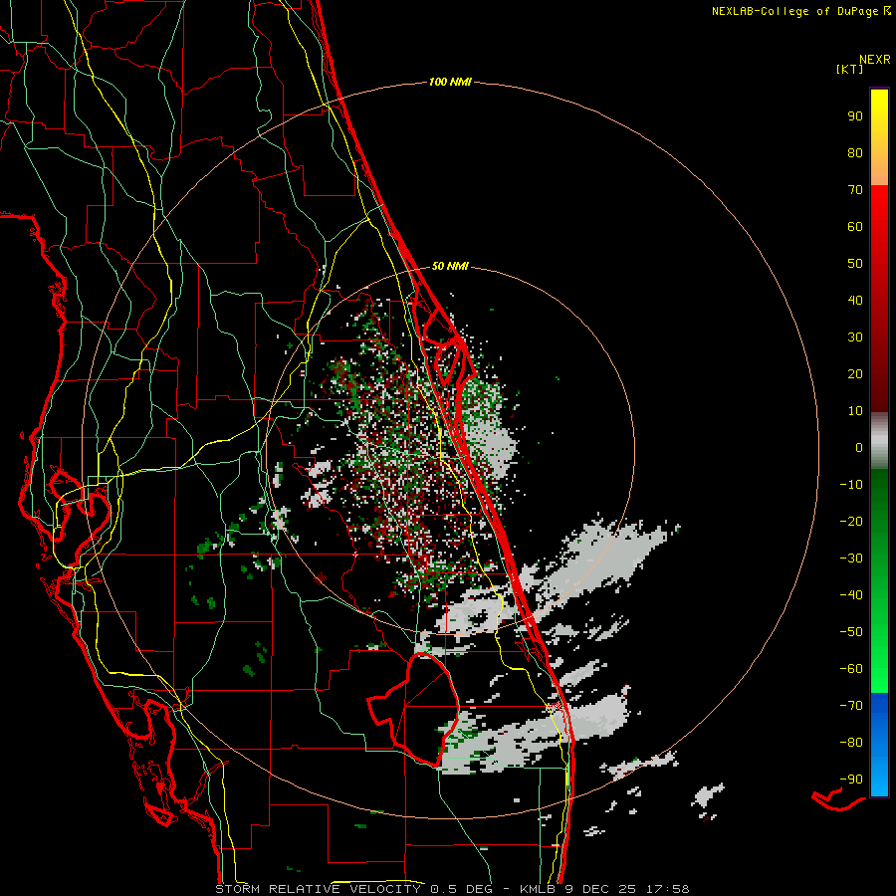Click the 70 value on velocity scale

click(x=855, y=190)
